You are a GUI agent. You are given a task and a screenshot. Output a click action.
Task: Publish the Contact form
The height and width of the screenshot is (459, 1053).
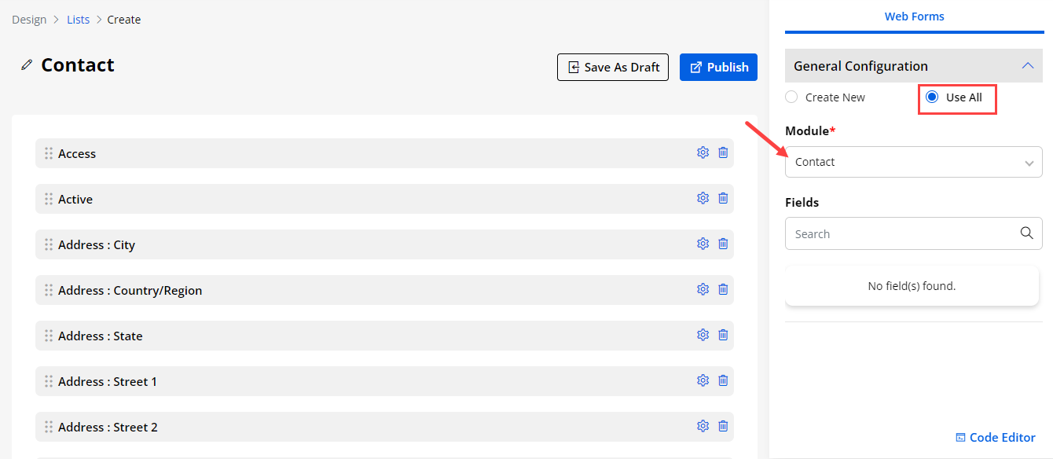point(718,68)
